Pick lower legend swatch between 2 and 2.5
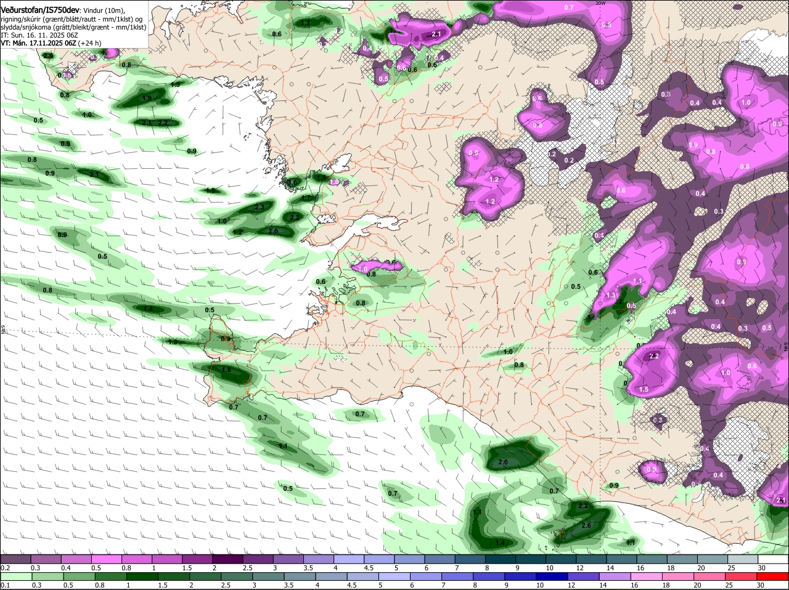The image size is (789, 590). [206, 576]
